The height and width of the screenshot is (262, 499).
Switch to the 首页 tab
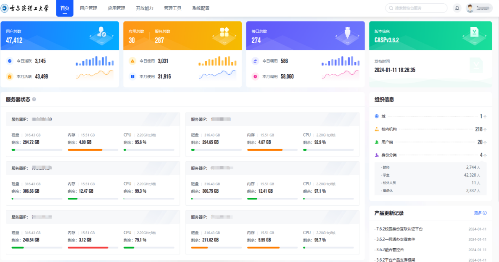[x=65, y=8]
